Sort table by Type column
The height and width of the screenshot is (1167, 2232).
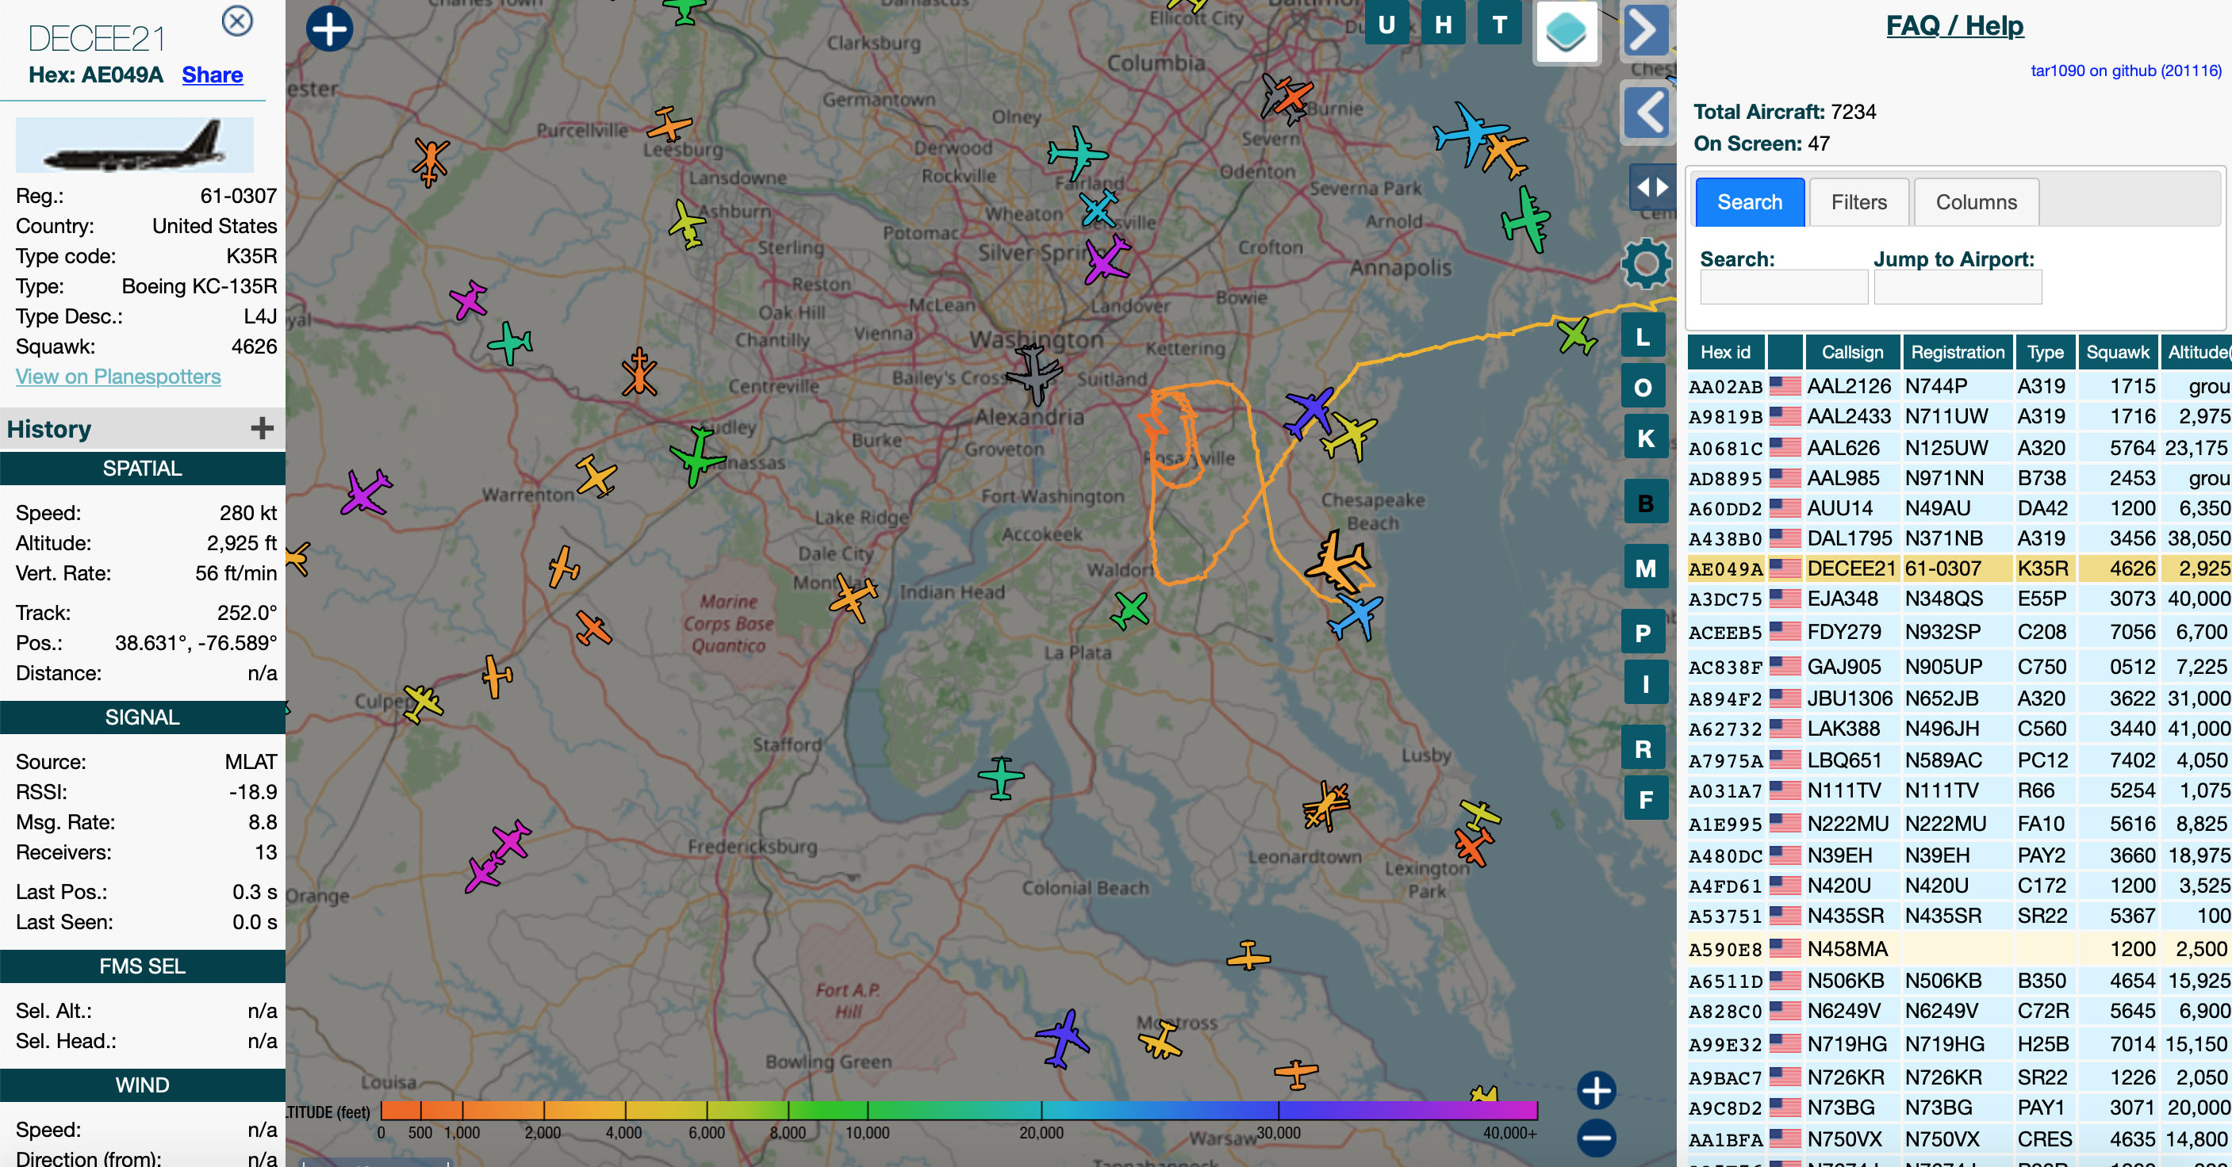2045,351
